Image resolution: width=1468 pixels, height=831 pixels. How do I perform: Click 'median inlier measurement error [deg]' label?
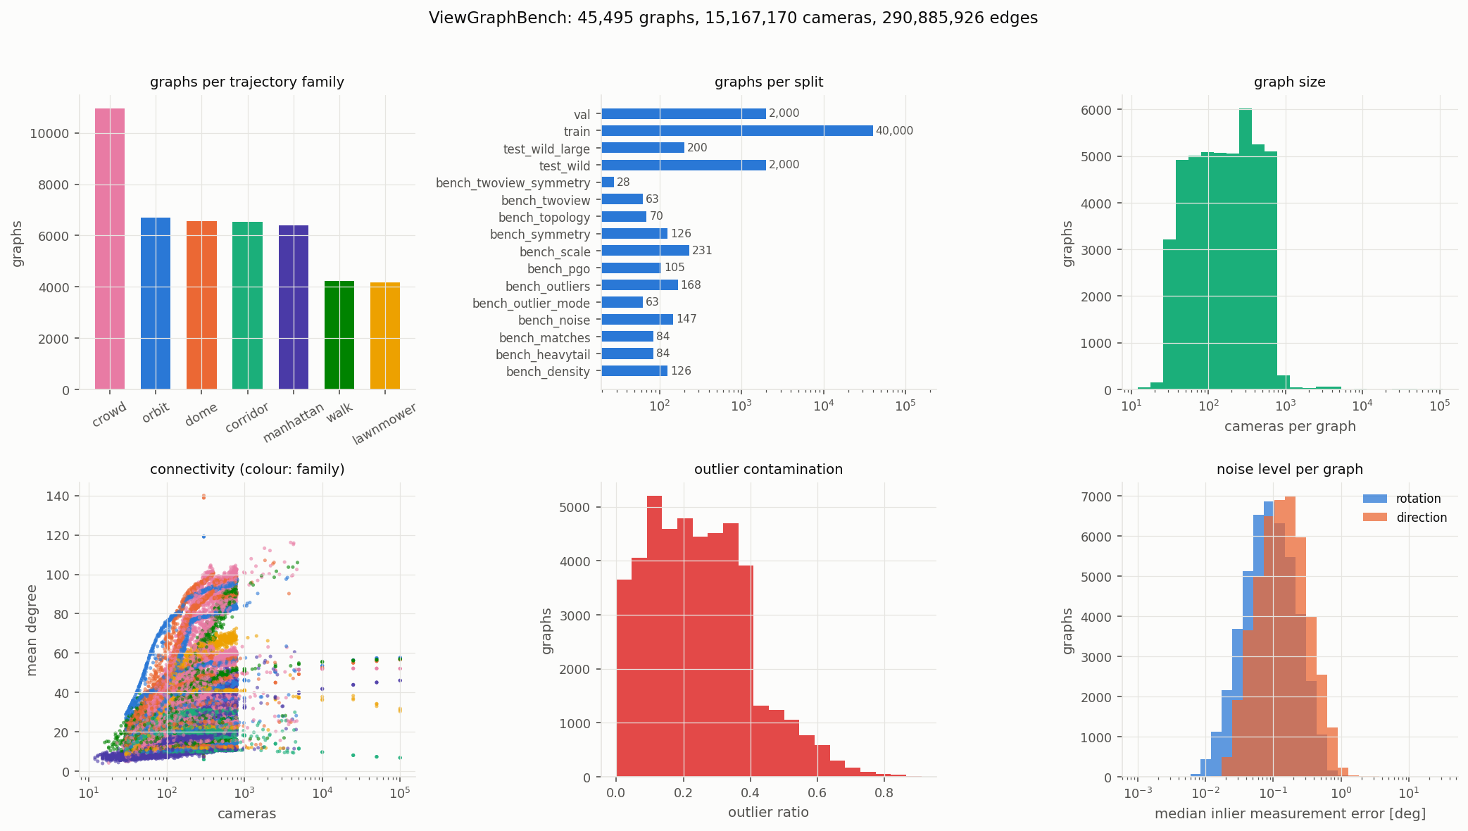click(x=1290, y=813)
